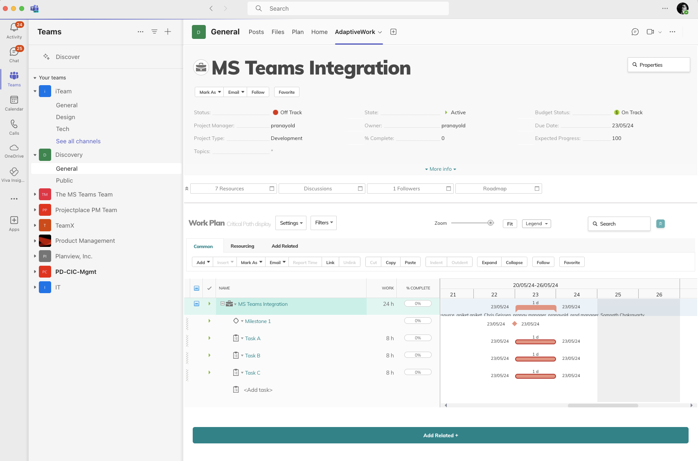Maximize the Discussions panel box
The height and width of the screenshot is (461, 698).
[360, 189]
